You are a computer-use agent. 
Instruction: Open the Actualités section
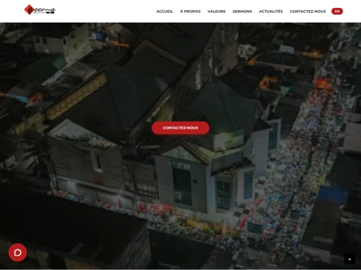(271, 11)
